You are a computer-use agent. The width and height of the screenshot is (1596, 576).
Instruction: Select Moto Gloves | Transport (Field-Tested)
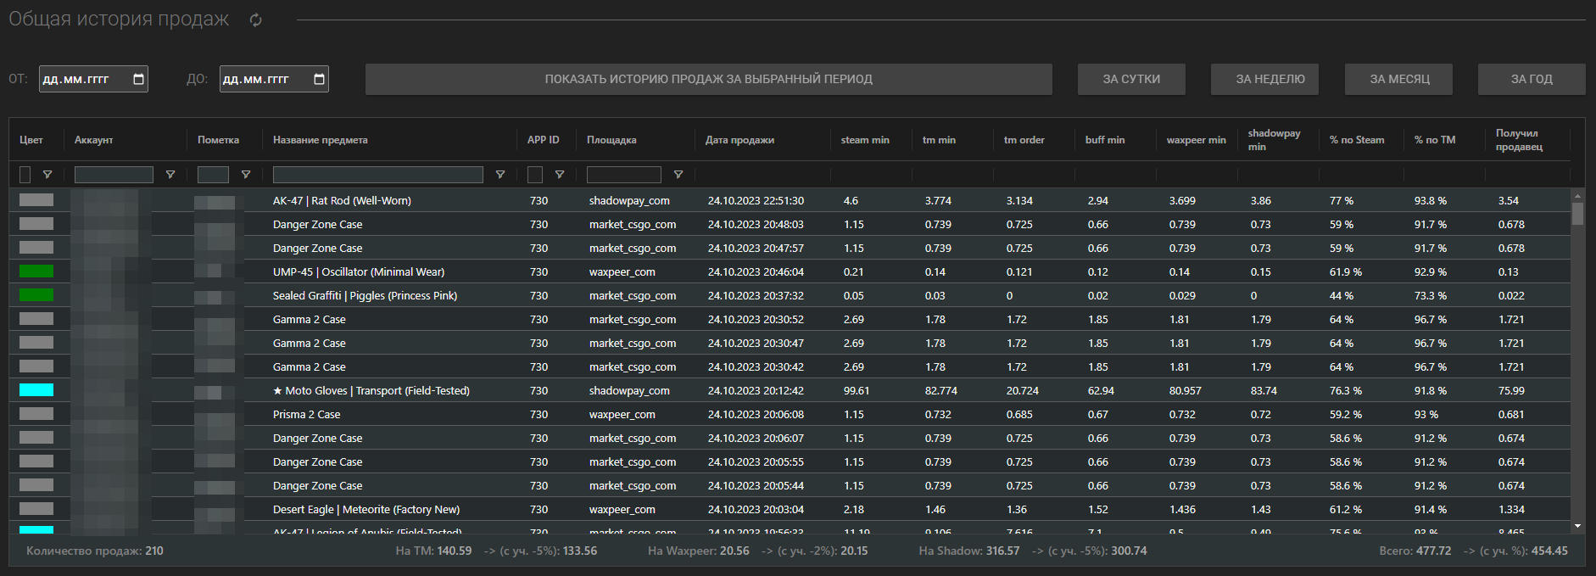click(371, 391)
